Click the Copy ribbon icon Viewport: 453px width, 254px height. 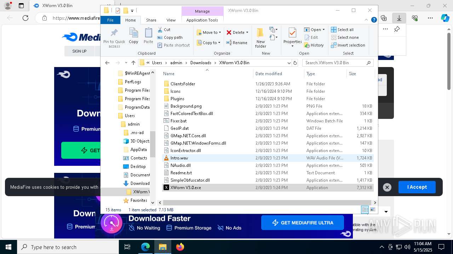pyautogui.click(x=133, y=36)
